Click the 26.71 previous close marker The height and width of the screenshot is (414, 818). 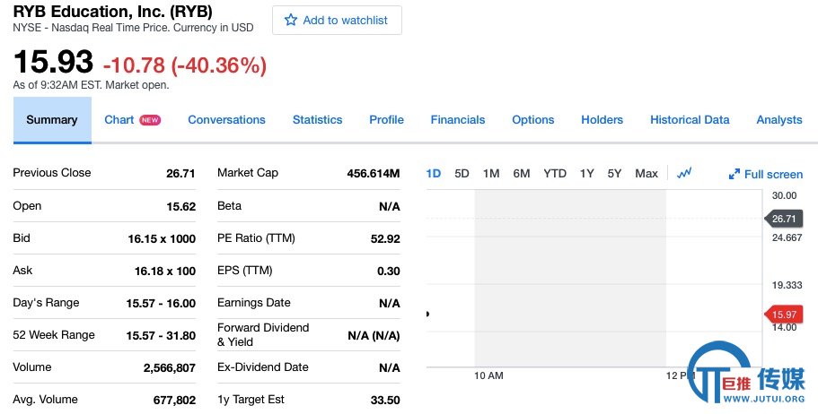[783, 219]
